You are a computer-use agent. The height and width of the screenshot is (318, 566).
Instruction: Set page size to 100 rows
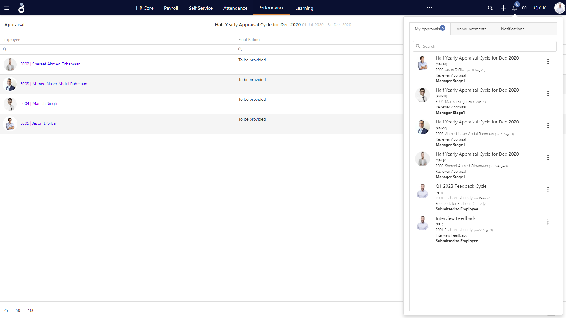pyautogui.click(x=31, y=310)
